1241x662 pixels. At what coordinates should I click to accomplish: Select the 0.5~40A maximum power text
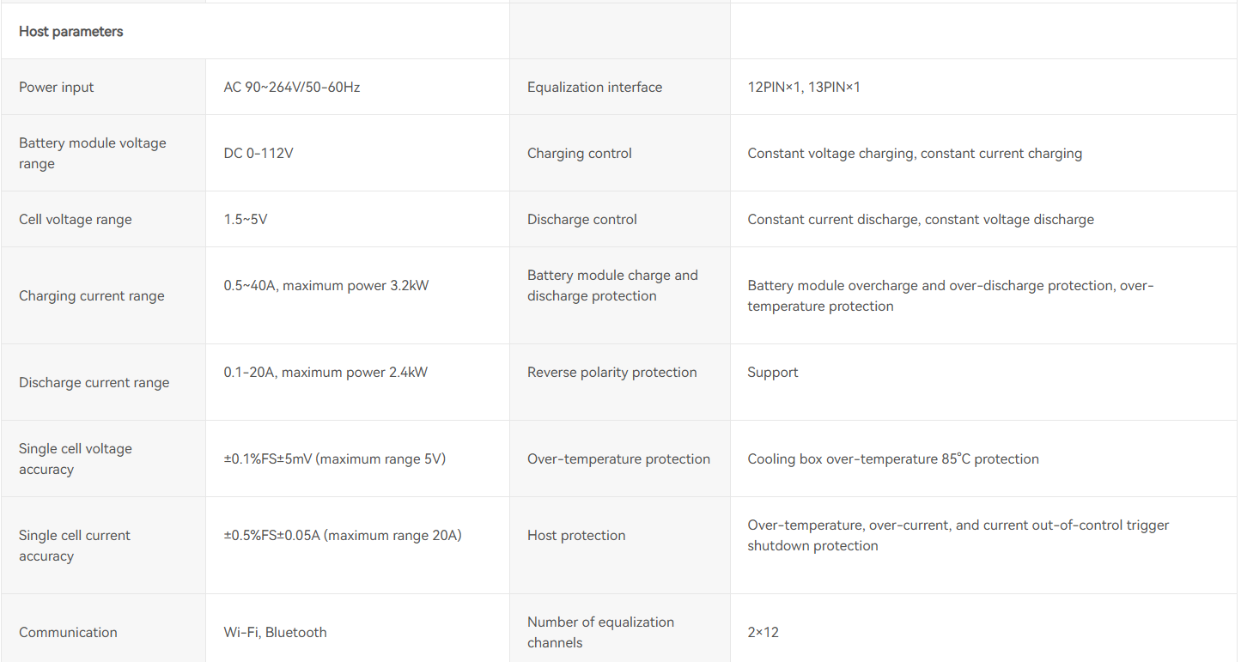click(x=326, y=285)
